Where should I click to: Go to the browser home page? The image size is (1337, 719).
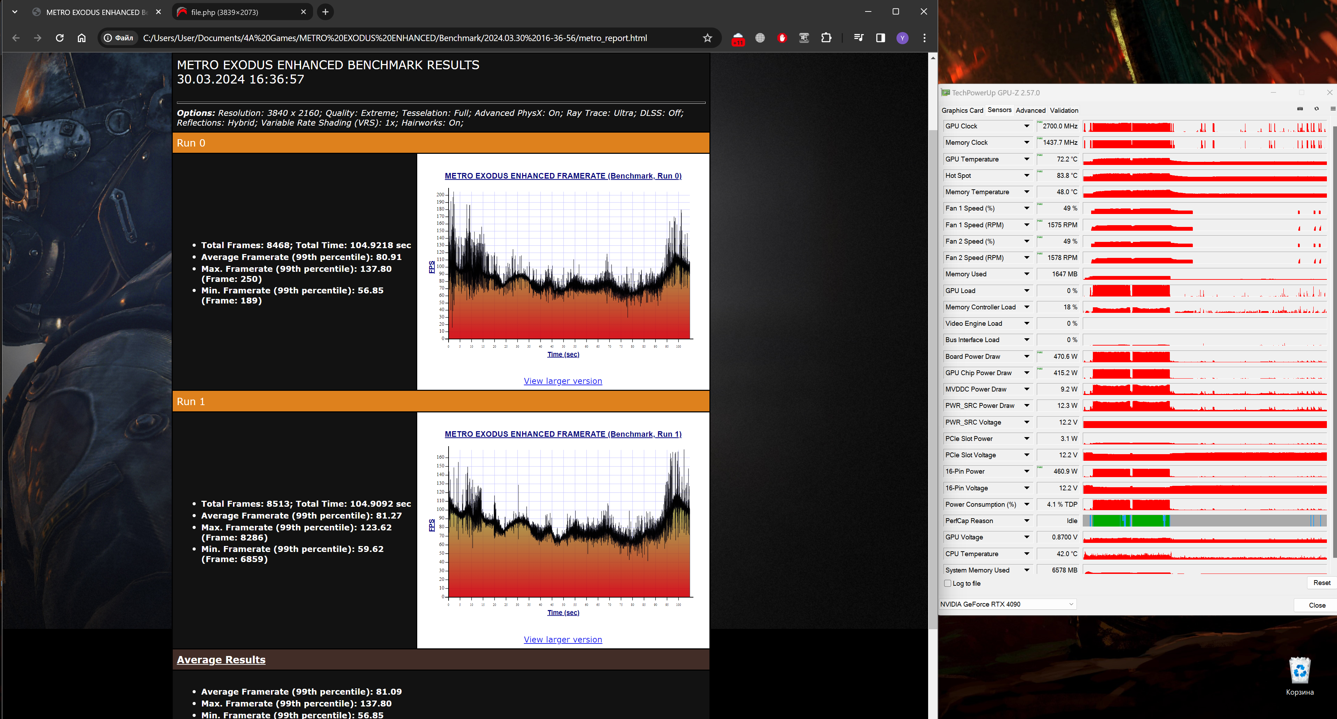tap(81, 38)
